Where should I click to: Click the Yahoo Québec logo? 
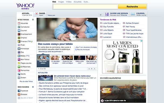(x=25, y=6)
